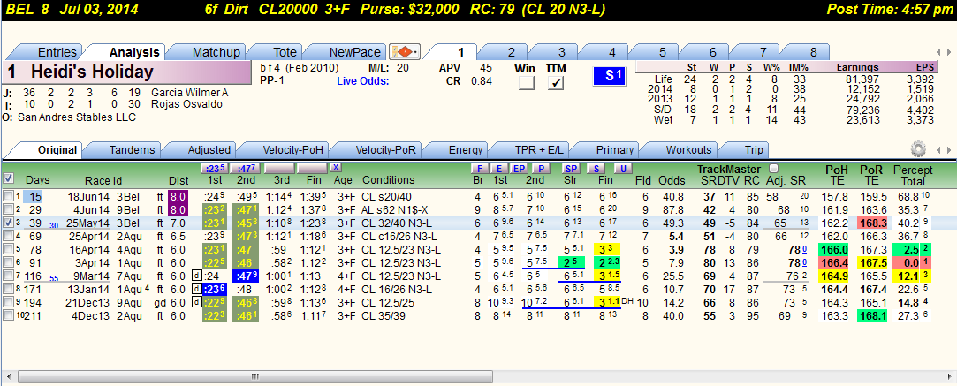Click red 168.3 PoR cell in 25May14 row
The width and height of the screenshot is (957, 386).
click(871, 223)
